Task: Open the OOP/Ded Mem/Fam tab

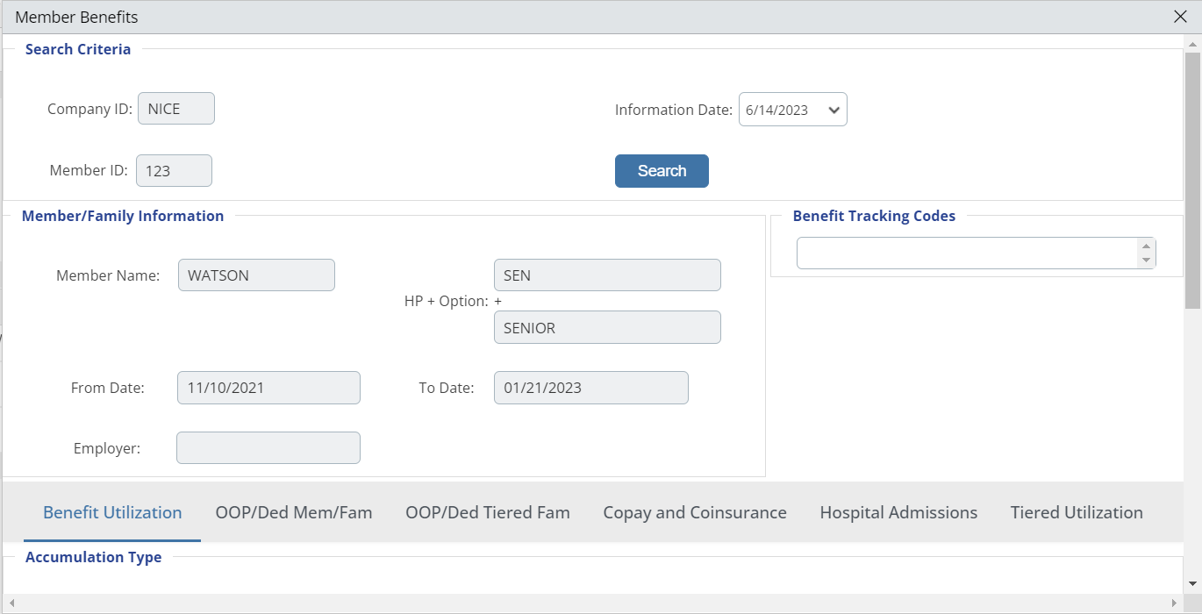Action: click(294, 513)
